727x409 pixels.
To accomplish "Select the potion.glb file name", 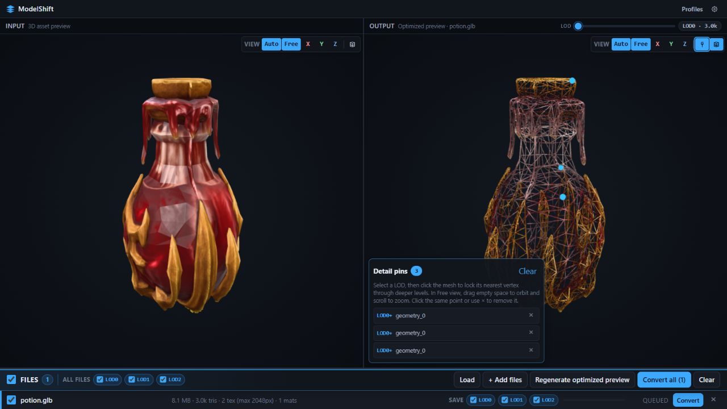I will (x=36, y=400).
